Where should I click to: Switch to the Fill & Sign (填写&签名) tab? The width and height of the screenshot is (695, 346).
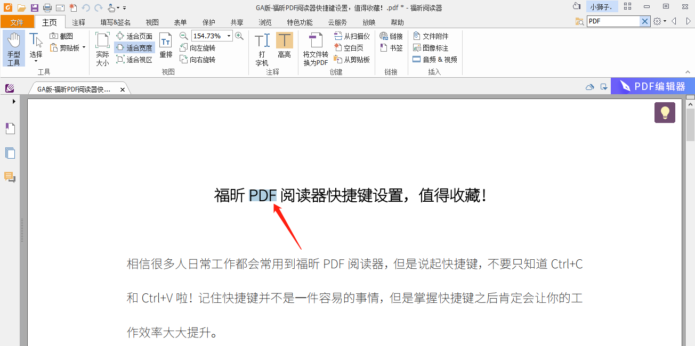pos(115,22)
